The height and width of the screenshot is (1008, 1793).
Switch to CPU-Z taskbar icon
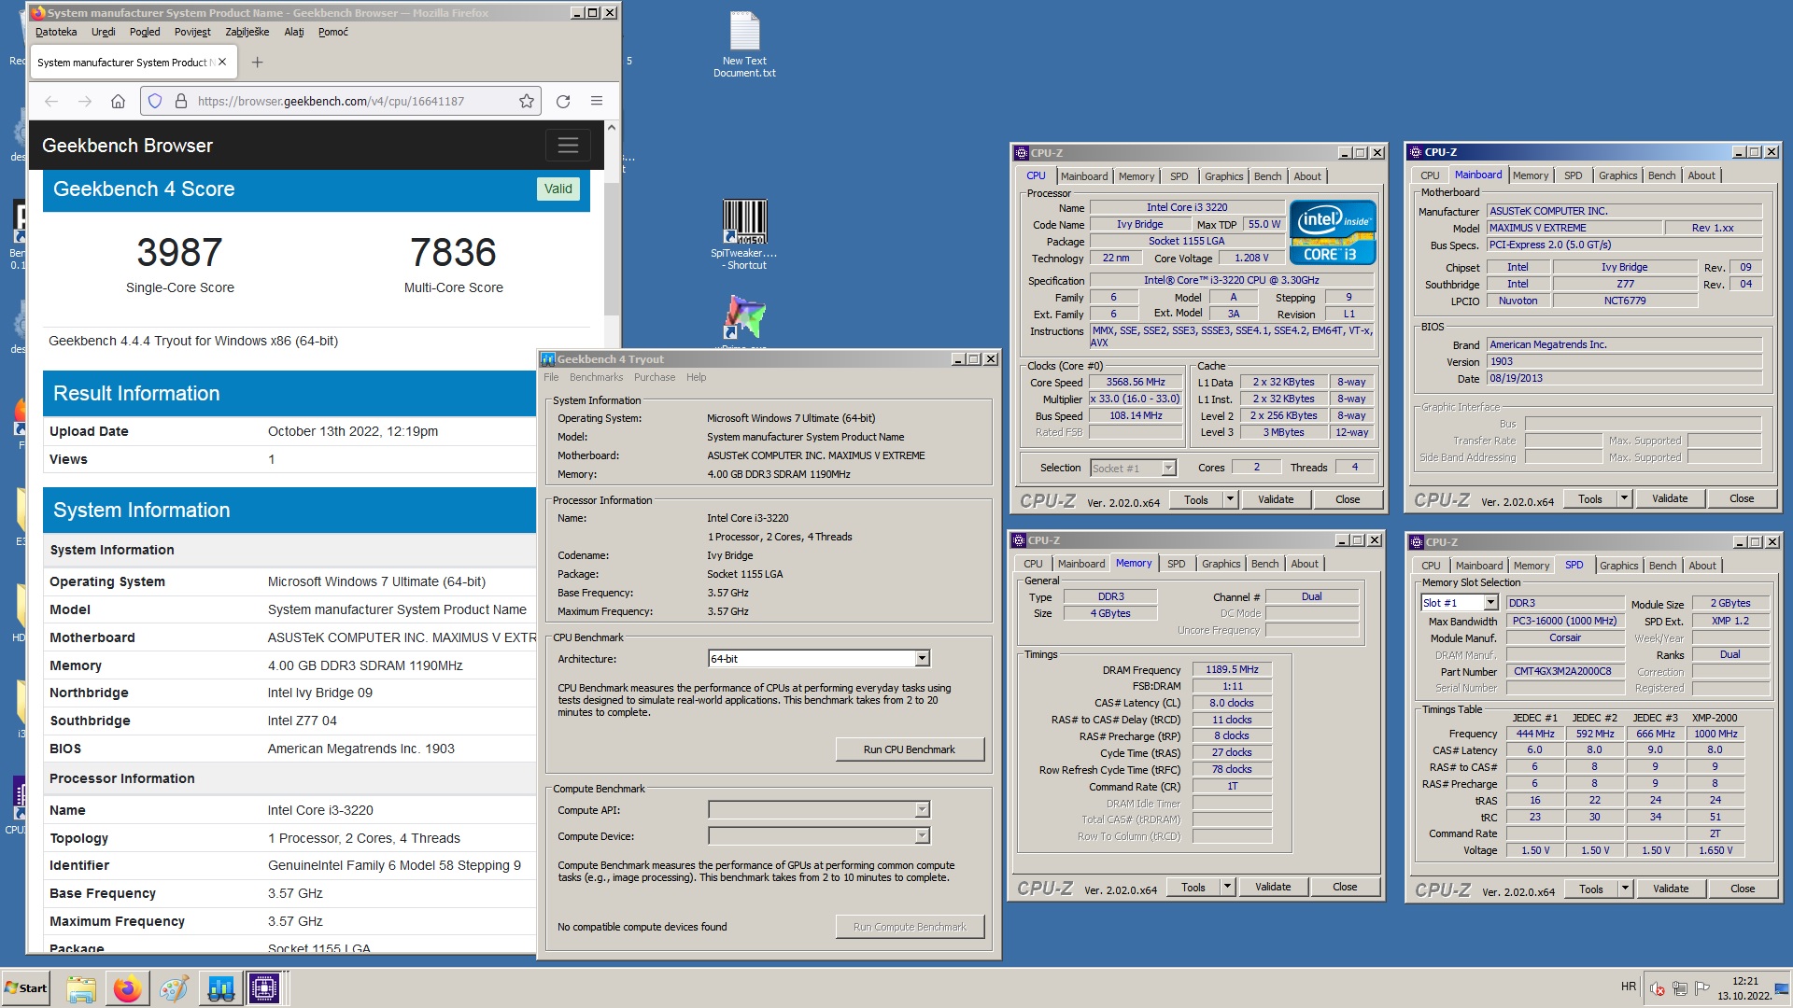pos(264,988)
